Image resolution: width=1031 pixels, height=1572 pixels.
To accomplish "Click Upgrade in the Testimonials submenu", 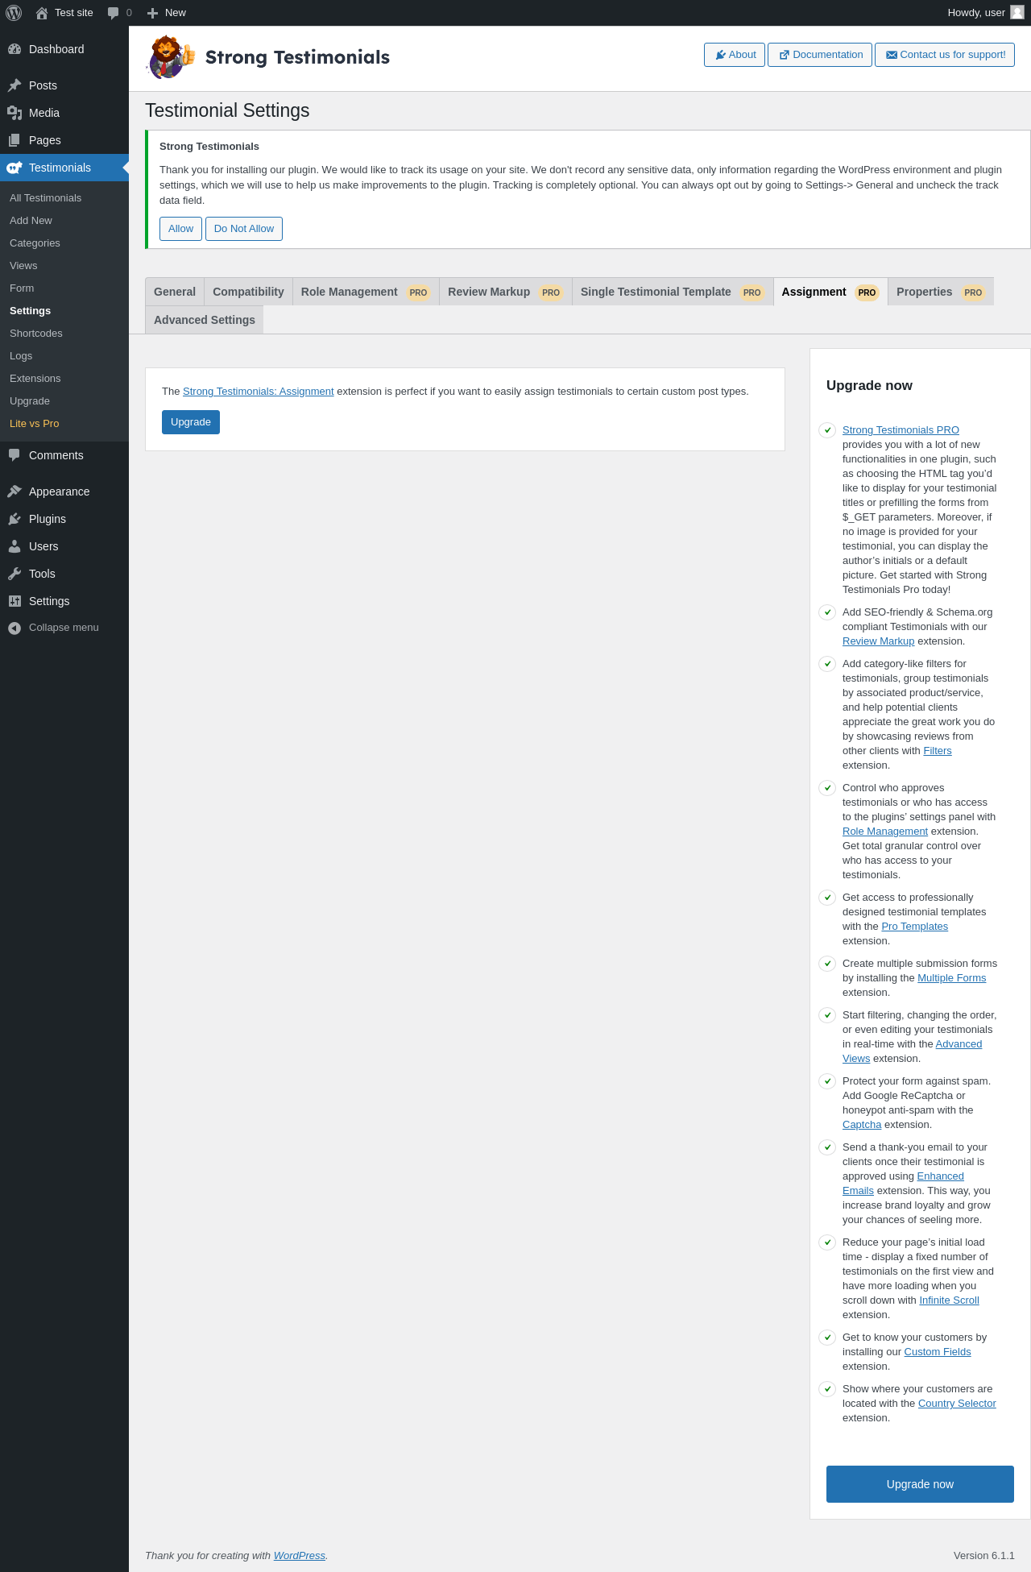I will click(x=30, y=401).
